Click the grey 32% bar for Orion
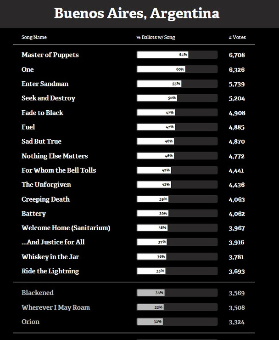 point(150,322)
